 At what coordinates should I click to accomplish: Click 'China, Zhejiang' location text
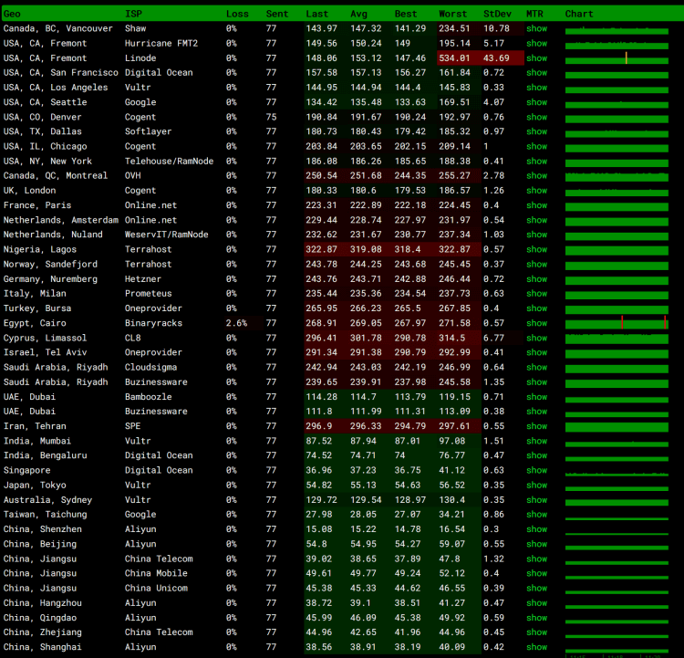click(42, 632)
